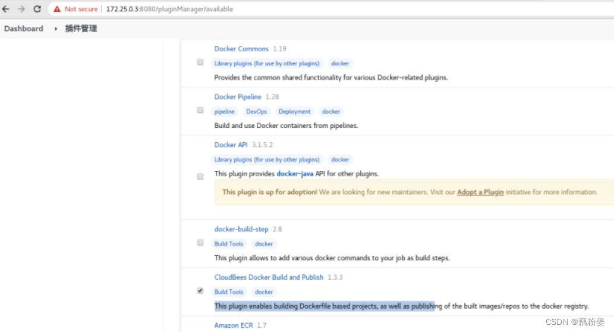
Task: Click docker-build-step description about build steps
Action: 332,258
